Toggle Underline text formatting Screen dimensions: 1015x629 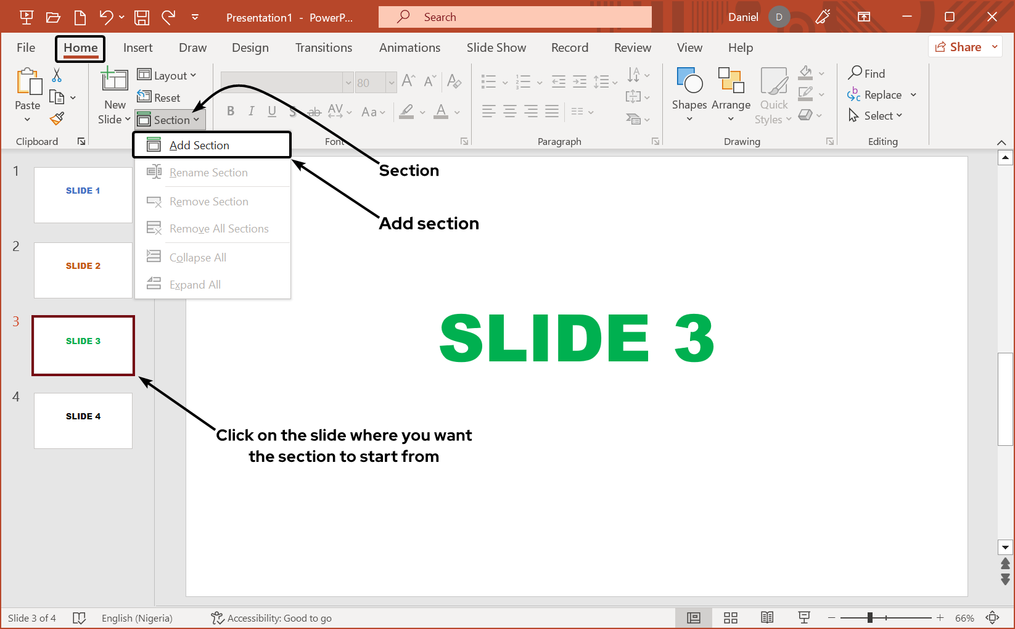pos(272,112)
